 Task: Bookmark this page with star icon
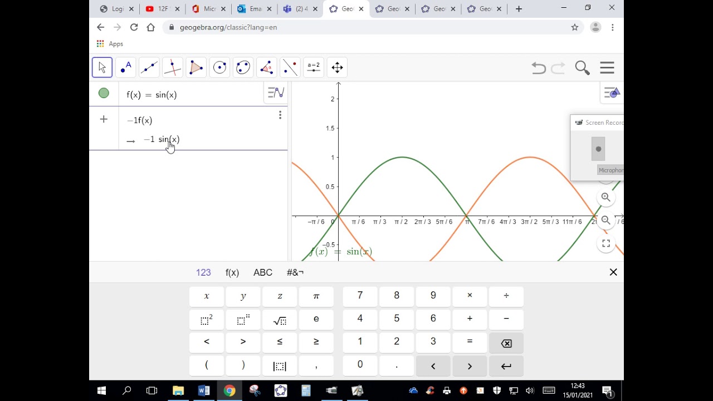pos(575,27)
